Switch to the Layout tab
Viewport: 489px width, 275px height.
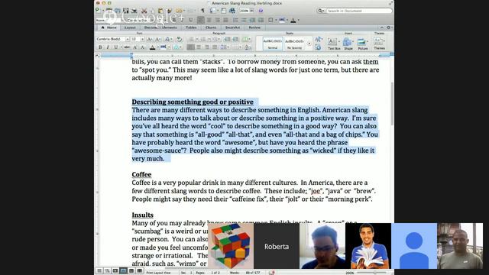coord(130,27)
